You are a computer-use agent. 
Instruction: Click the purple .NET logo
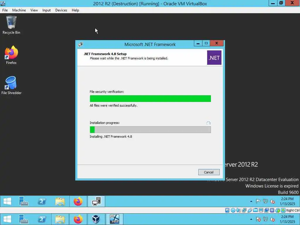pyautogui.click(x=214, y=58)
